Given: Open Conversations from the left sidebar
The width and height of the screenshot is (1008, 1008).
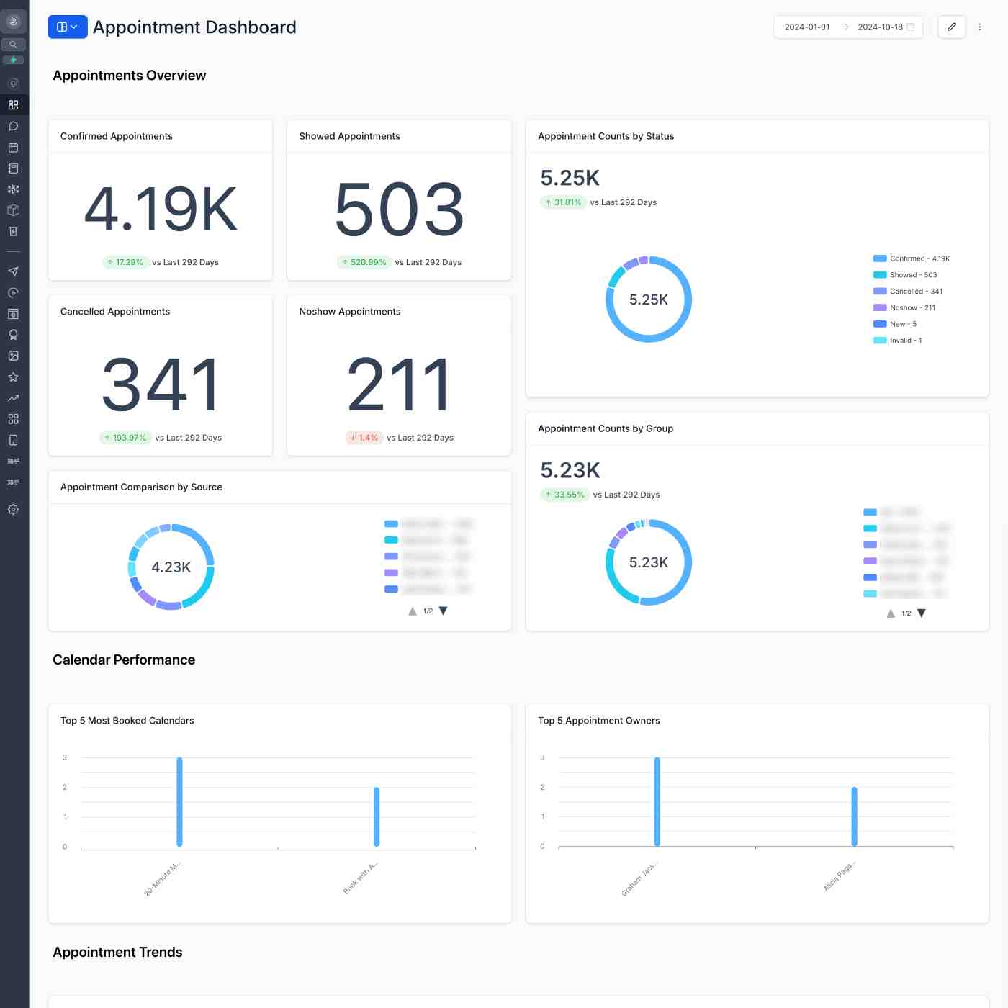Looking at the screenshot, I should (x=13, y=126).
